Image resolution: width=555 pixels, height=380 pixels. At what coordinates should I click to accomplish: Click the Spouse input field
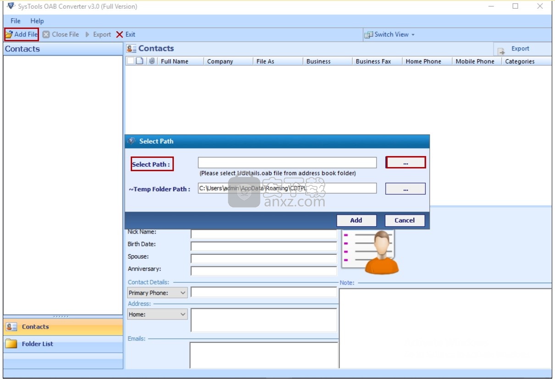point(264,258)
